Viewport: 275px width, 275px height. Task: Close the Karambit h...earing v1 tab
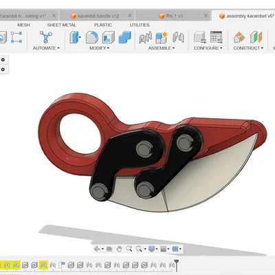54,16
